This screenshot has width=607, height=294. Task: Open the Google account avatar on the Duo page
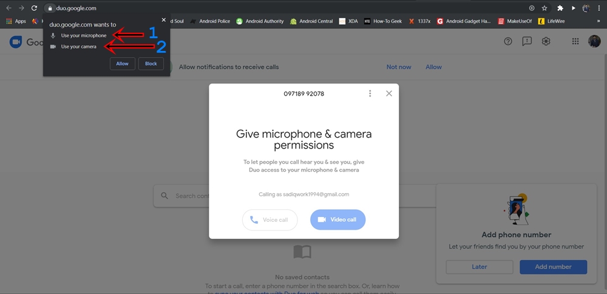594,41
